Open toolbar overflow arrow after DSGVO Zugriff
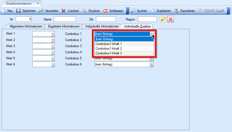Viewport: 232px width, 132px height. [x=228, y=13]
